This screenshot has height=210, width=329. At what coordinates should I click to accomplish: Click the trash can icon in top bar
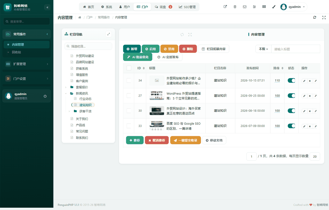235,7
